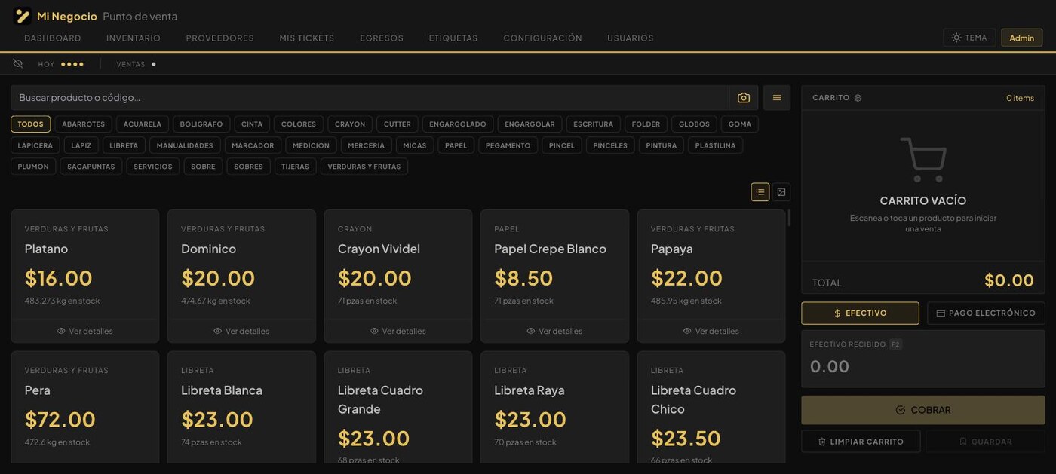
Task: Open the Dashboard tab
Action: tap(53, 38)
